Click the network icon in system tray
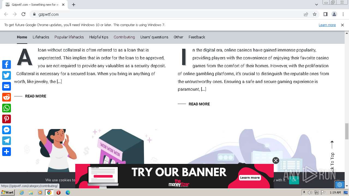The height and width of the screenshot is (196, 349). click(x=317, y=192)
